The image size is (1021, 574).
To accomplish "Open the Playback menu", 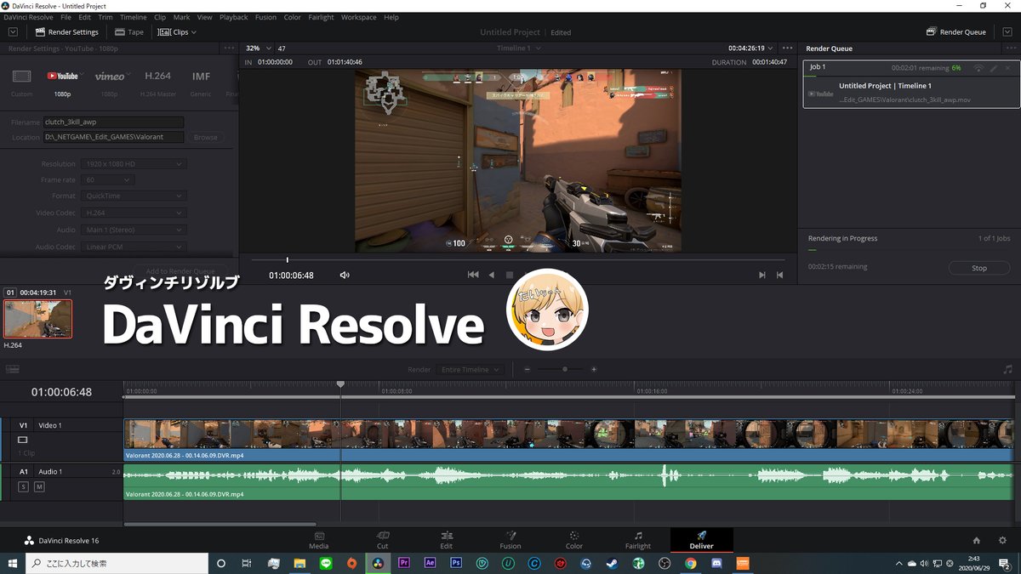I will click(x=234, y=17).
